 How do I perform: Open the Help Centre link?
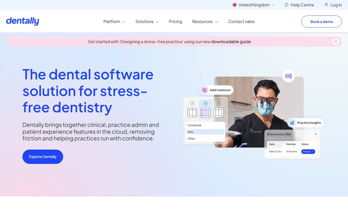(x=299, y=5)
